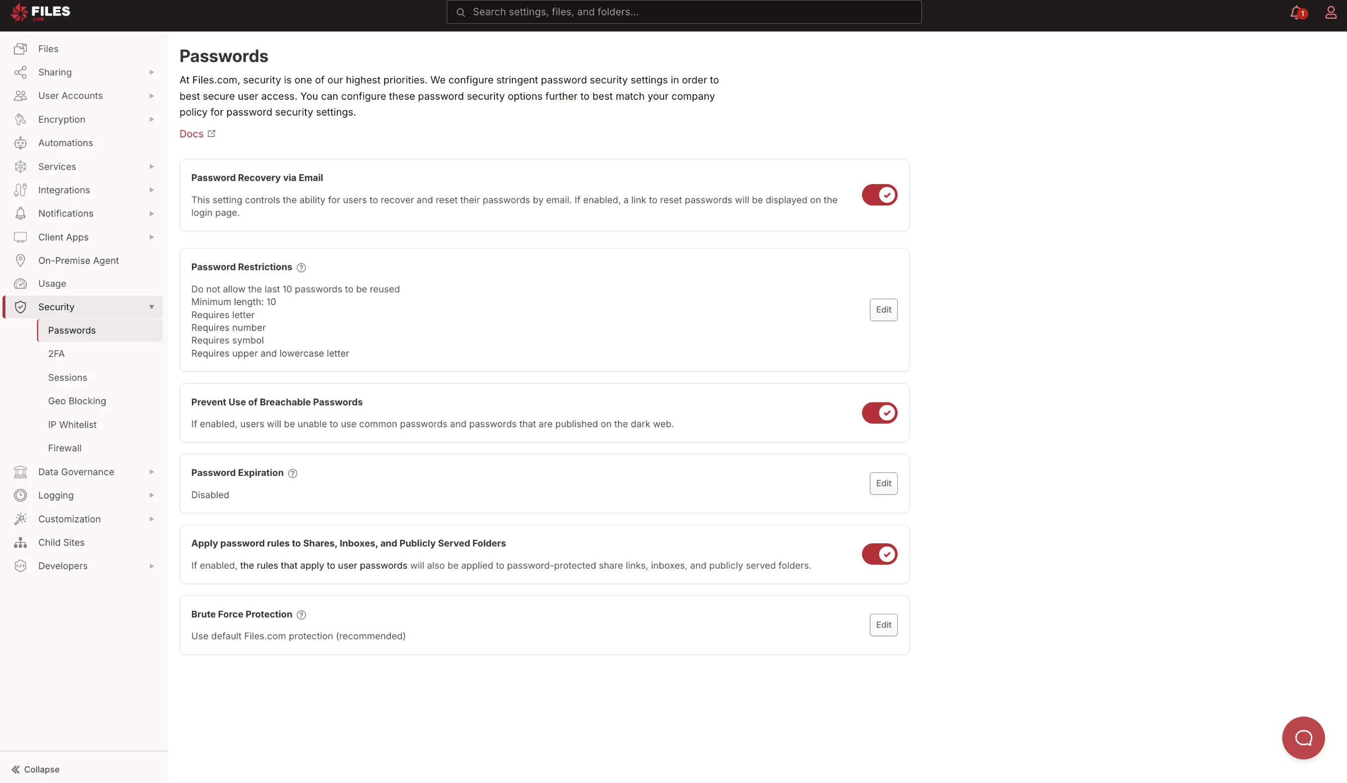The height and width of the screenshot is (783, 1347).
Task: Expand the Data Governance menu arrow
Action: click(x=152, y=472)
